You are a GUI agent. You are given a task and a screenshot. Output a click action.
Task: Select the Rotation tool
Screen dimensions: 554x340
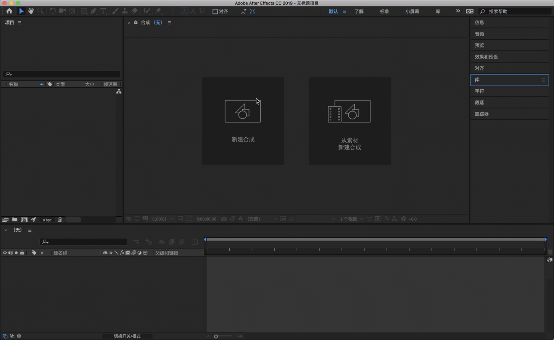tap(52, 11)
